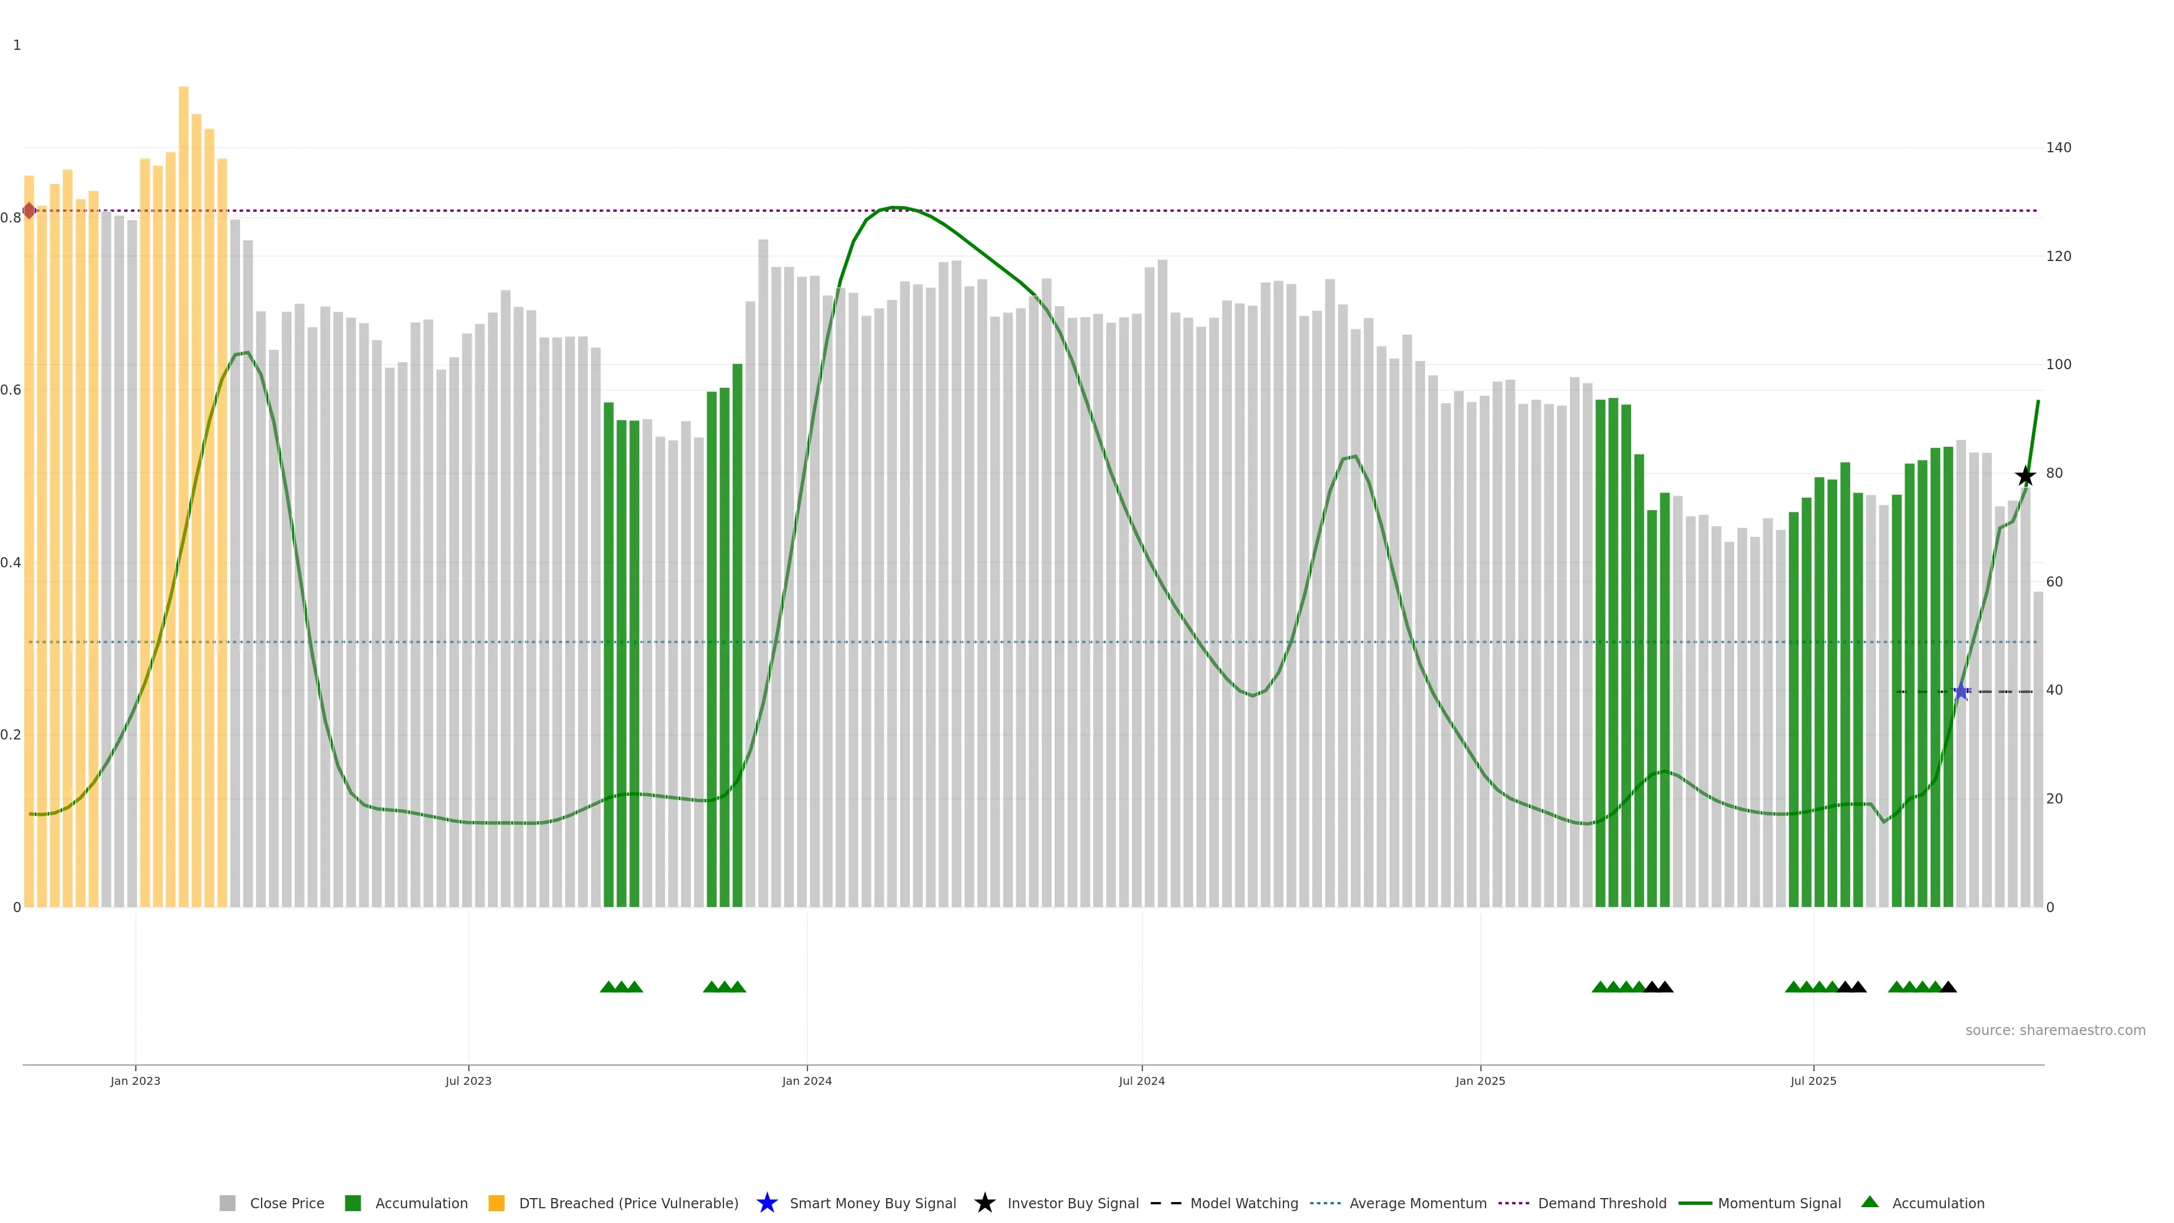Viewport: 2174px width, 1223px height.
Task: Click the black star legend icon
Action: pos(984,1203)
